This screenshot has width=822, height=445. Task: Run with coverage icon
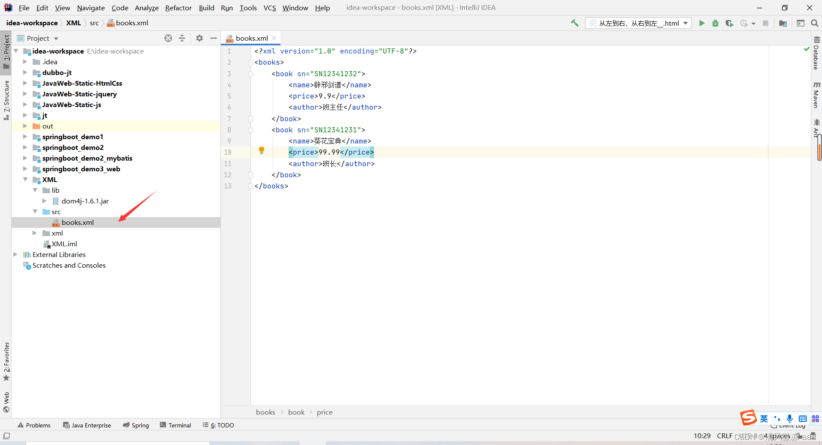[730, 23]
